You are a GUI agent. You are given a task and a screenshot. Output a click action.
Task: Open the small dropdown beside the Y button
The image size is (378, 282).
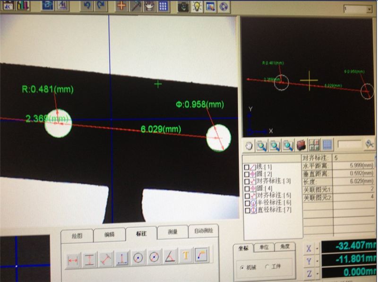(318, 261)
